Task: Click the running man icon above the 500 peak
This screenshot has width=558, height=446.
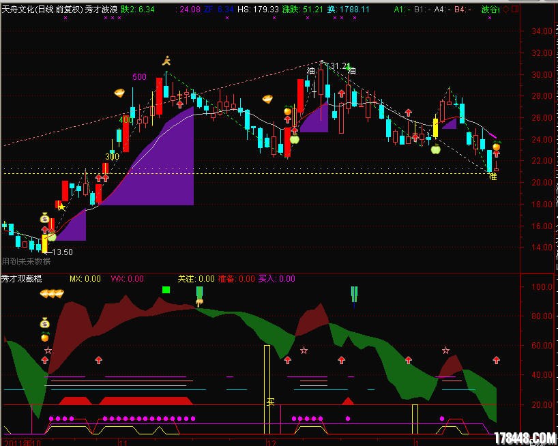Action: (x=166, y=61)
